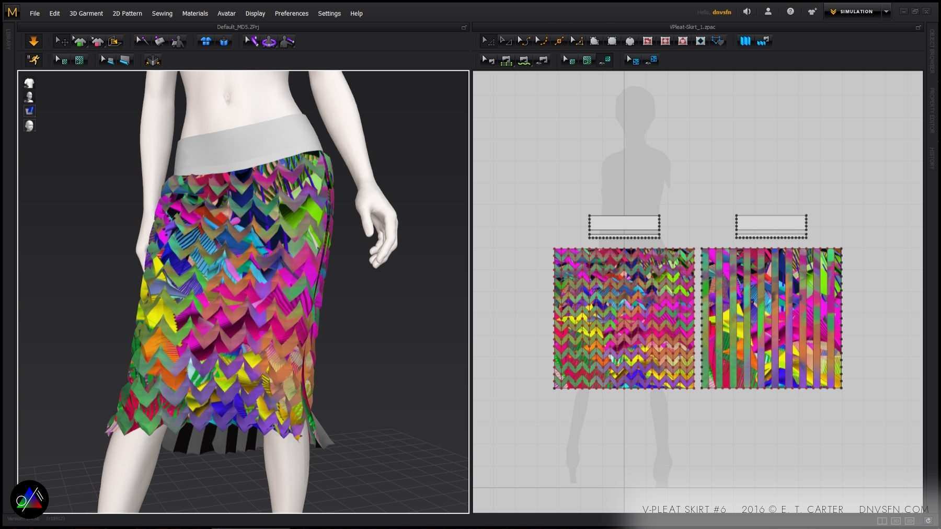941x529 pixels.
Task: Select the green Segment Sewing tool
Action: pyautogui.click(x=506, y=60)
